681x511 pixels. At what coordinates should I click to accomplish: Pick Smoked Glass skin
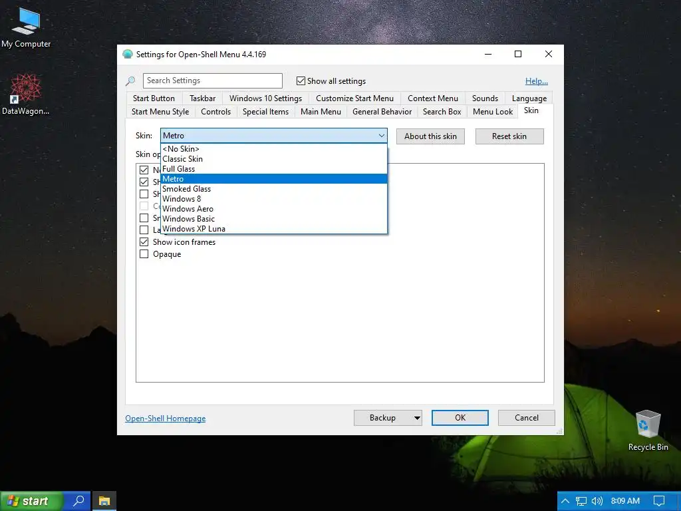tap(273, 189)
